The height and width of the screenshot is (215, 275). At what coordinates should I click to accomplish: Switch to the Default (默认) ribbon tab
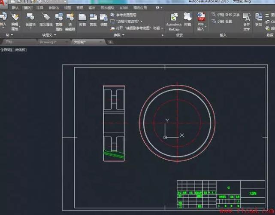coord(15,8)
